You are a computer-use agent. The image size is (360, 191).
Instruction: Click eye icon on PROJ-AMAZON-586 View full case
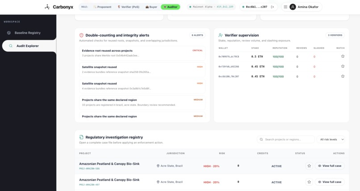click(x=319, y=166)
